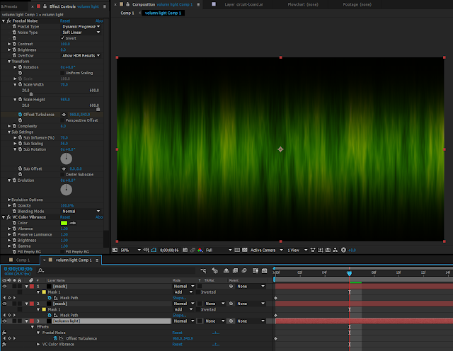Viewport: 453px width, 351px height.
Task: Collapse the Transform property group
Action: pos(9,62)
